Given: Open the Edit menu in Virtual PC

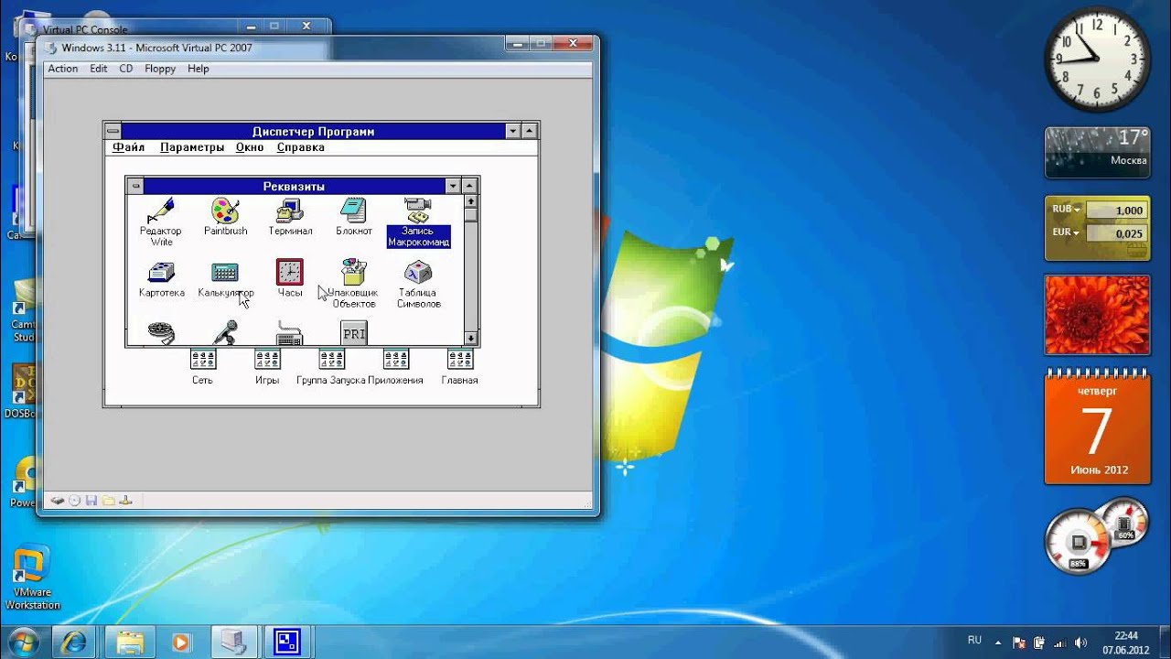Looking at the screenshot, I should [x=99, y=69].
